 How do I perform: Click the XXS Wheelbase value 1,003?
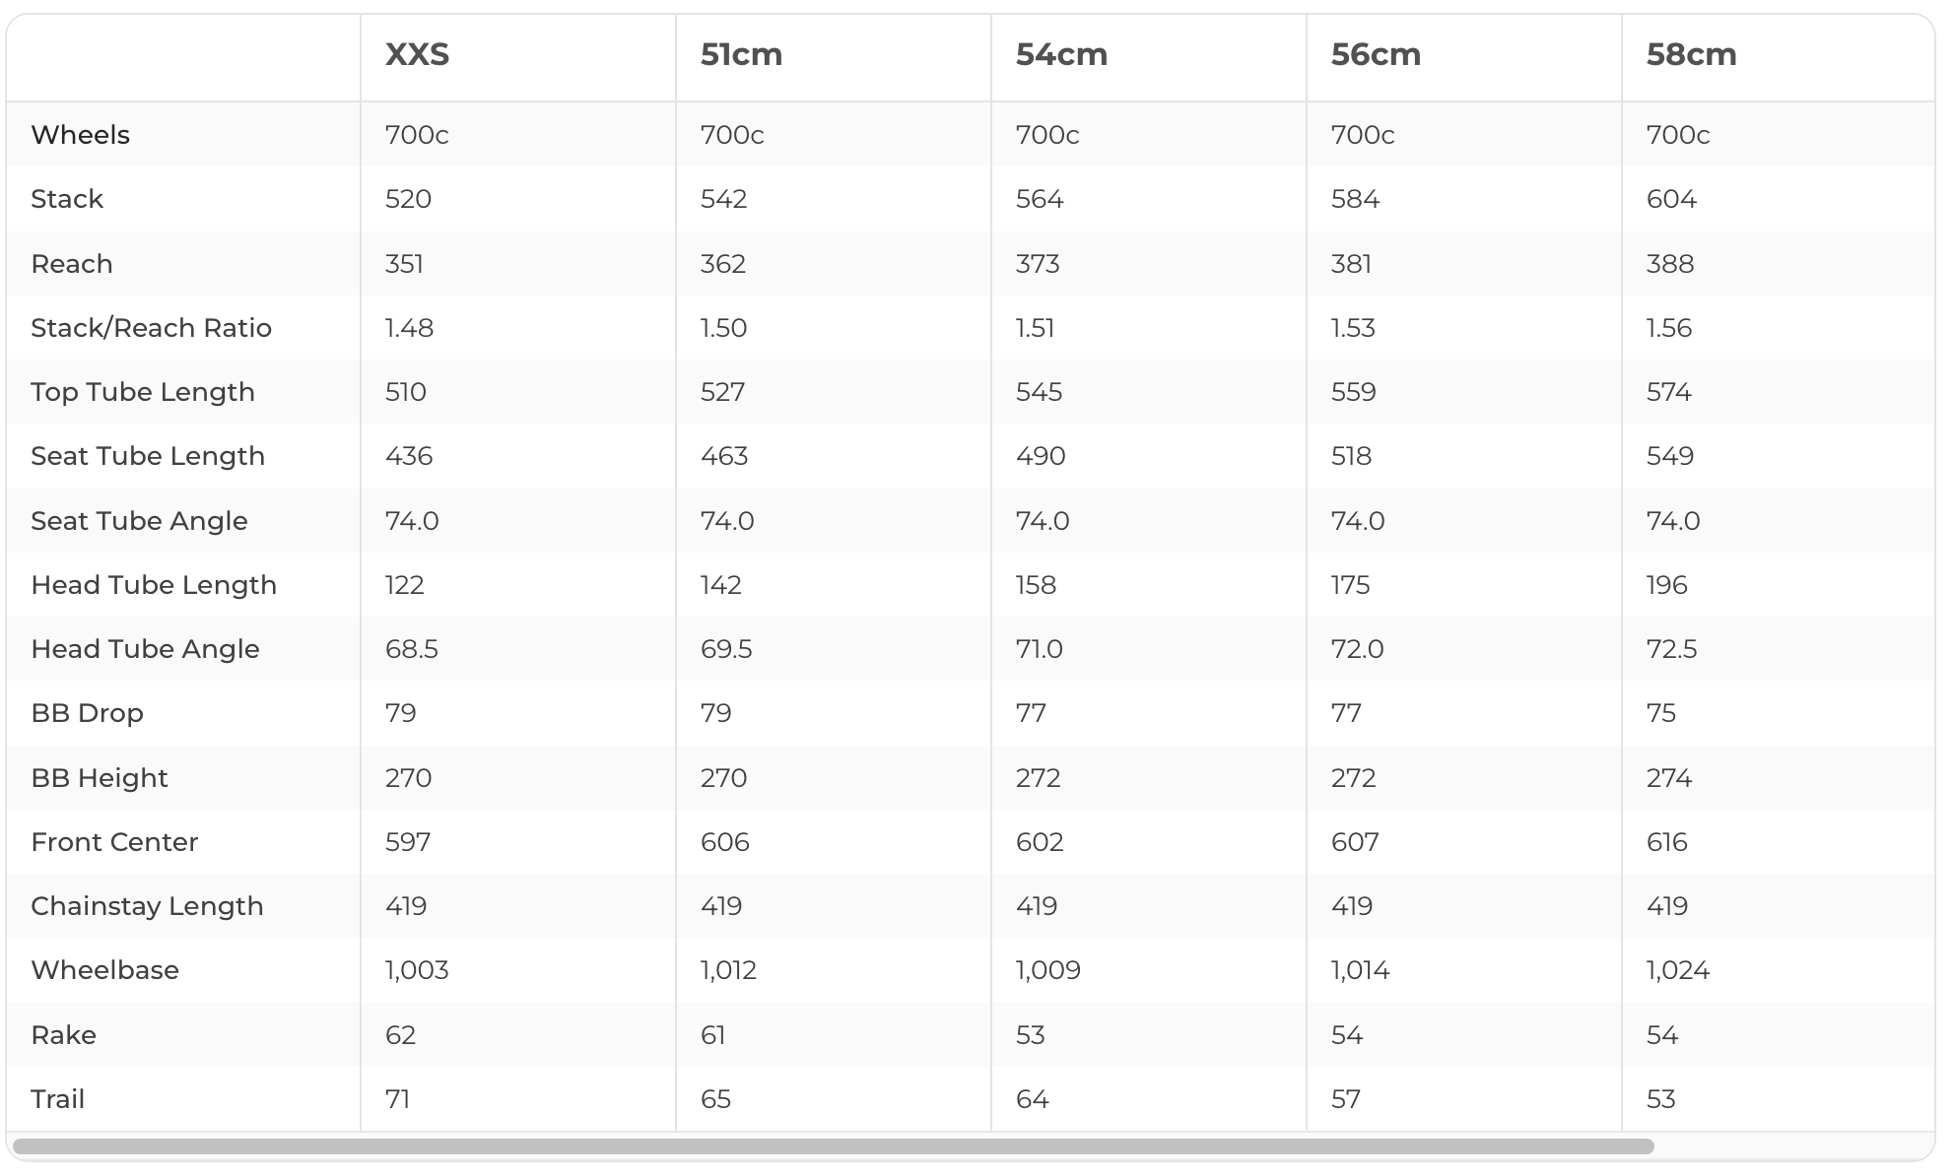(417, 970)
